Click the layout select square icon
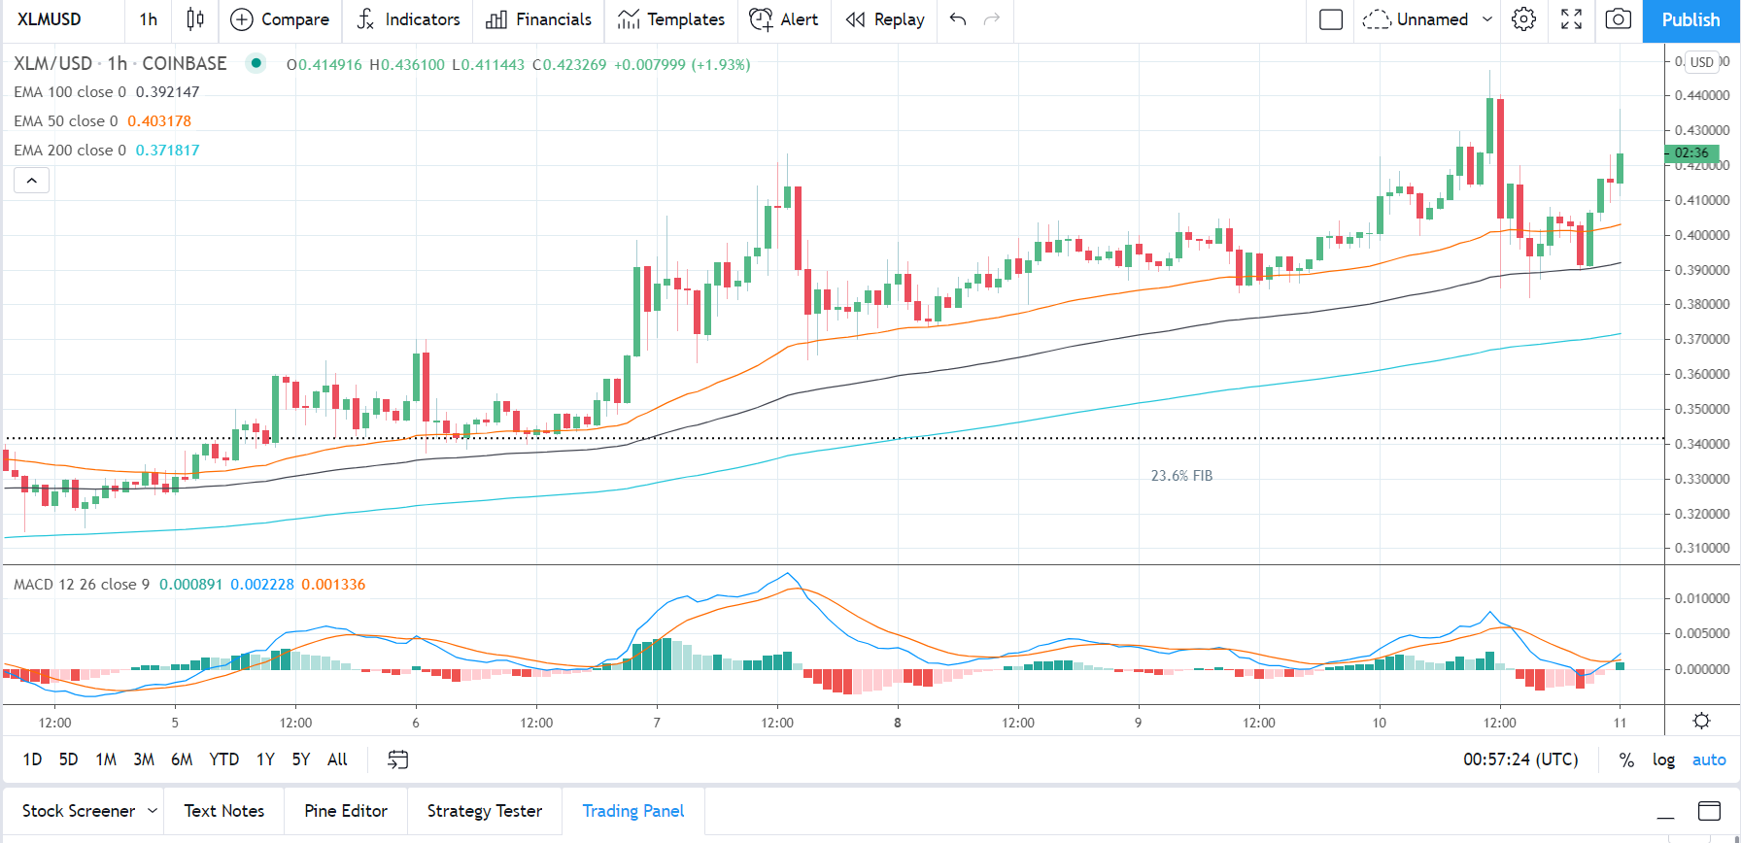The height and width of the screenshot is (843, 1741). [x=1331, y=19]
